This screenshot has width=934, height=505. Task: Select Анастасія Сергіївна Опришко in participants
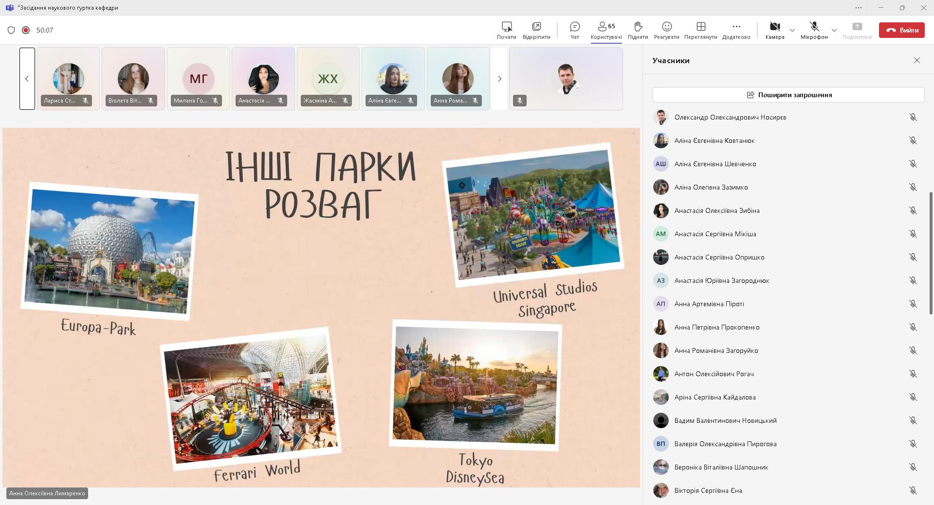point(788,257)
